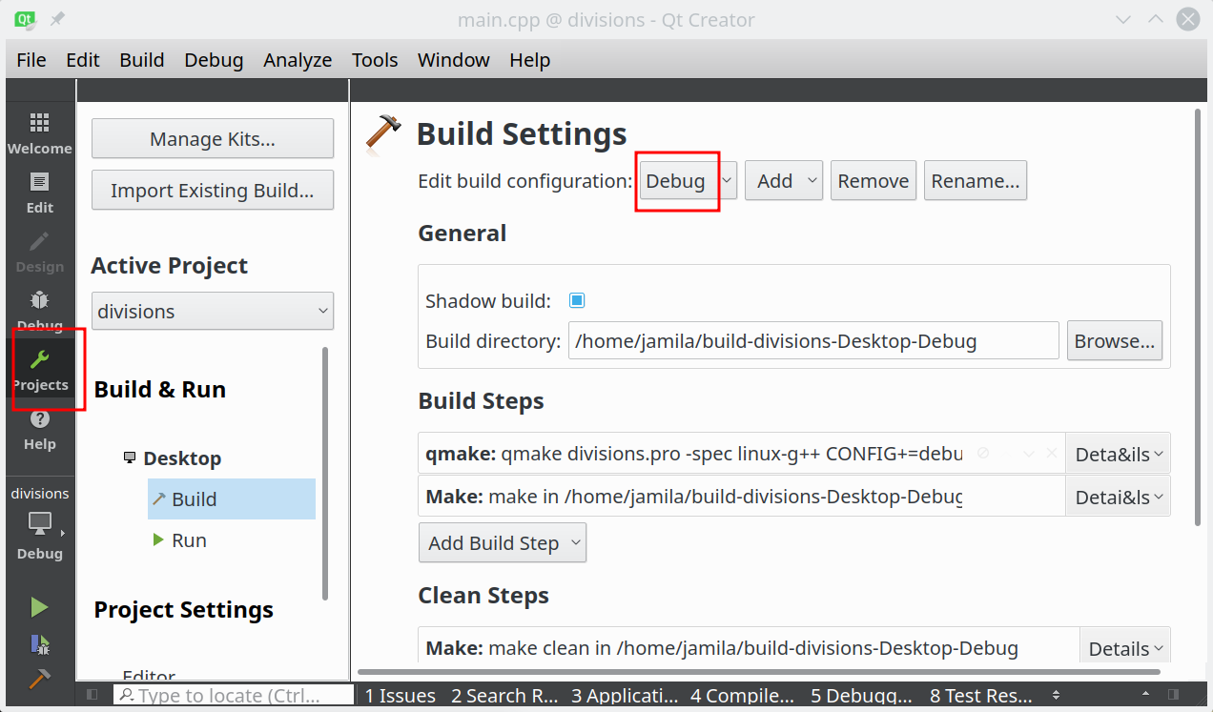Open the Tools menu
The height and width of the screenshot is (712, 1213).
375,60
